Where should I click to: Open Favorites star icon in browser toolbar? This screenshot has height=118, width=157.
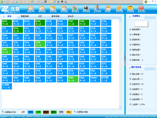tap(29, 2)
